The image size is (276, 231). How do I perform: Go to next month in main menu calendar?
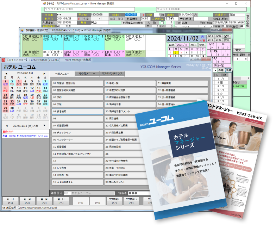click(x=44, y=74)
